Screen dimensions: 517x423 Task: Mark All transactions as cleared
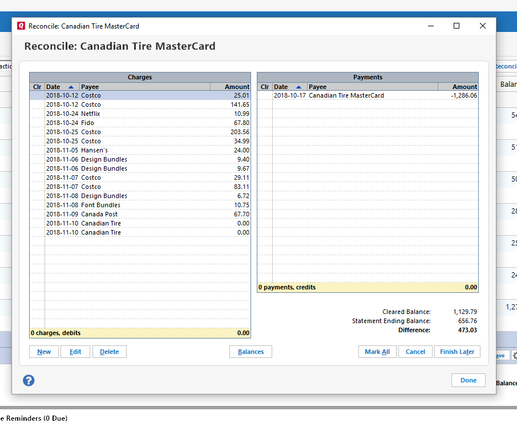(x=377, y=352)
